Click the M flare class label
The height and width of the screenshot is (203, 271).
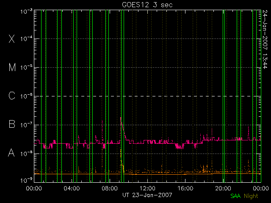[12, 67]
